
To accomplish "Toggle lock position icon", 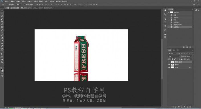I will (x=177, y=59).
